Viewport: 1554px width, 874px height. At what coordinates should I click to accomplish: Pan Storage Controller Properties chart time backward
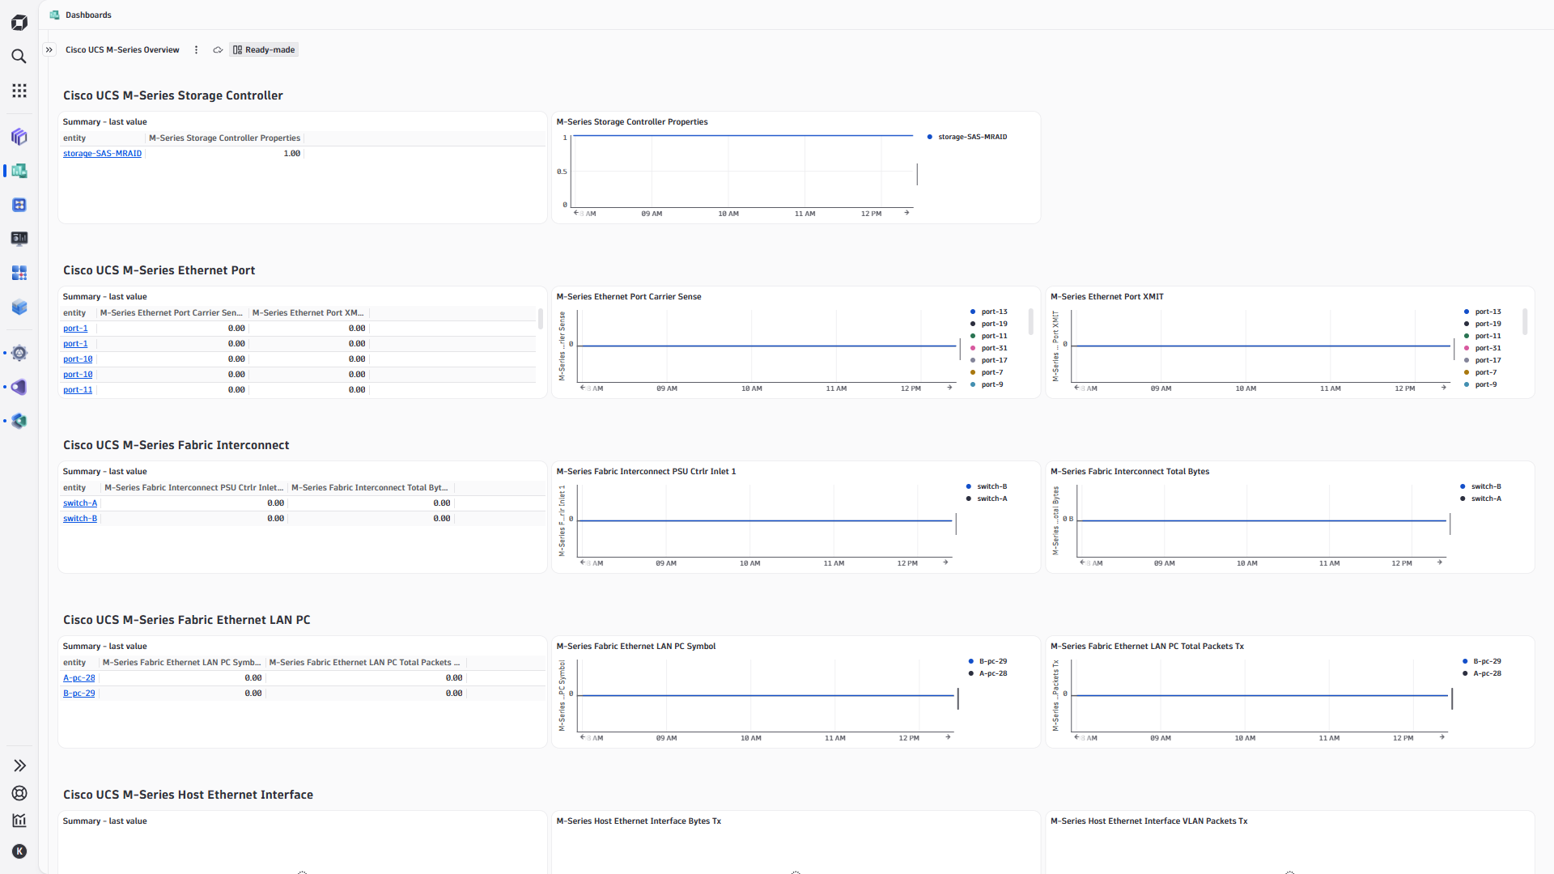pyautogui.click(x=576, y=213)
